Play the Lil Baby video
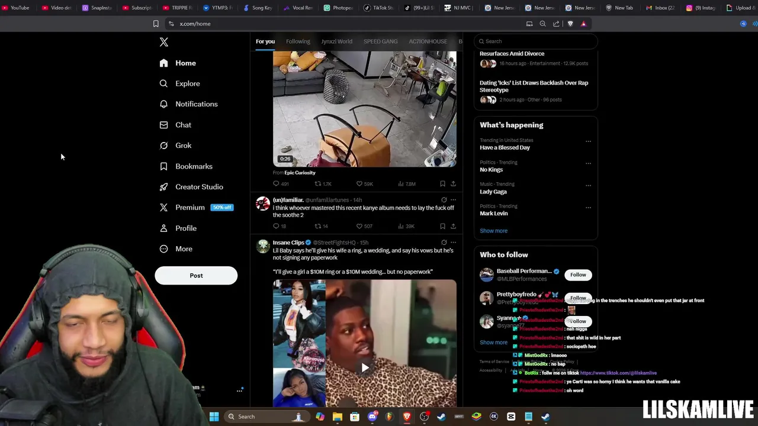Image resolution: width=758 pixels, height=426 pixels. pos(365,368)
